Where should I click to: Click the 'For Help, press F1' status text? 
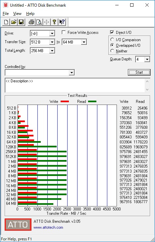pyautogui.click(x=16, y=239)
